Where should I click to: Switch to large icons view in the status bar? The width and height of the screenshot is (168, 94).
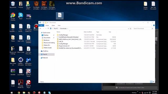click(x=153, y=82)
